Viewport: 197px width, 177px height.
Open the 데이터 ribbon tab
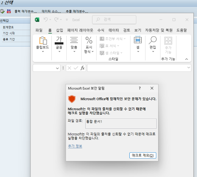pos(114,30)
